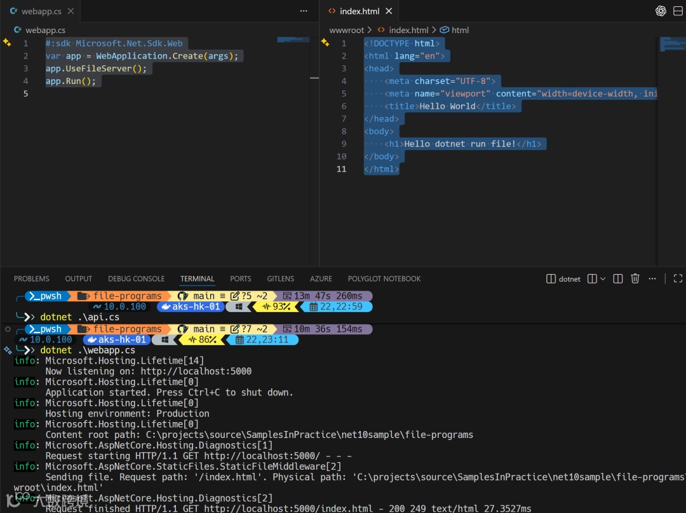Click the index.html editor minimap
686x513 pixels.
(671, 44)
